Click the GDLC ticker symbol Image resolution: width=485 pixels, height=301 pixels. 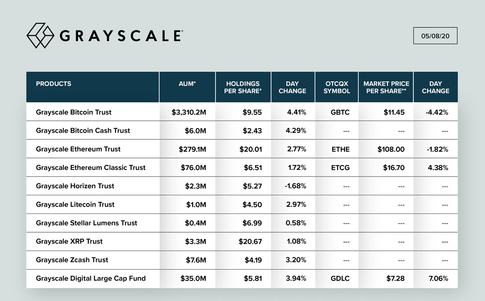click(340, 278)
